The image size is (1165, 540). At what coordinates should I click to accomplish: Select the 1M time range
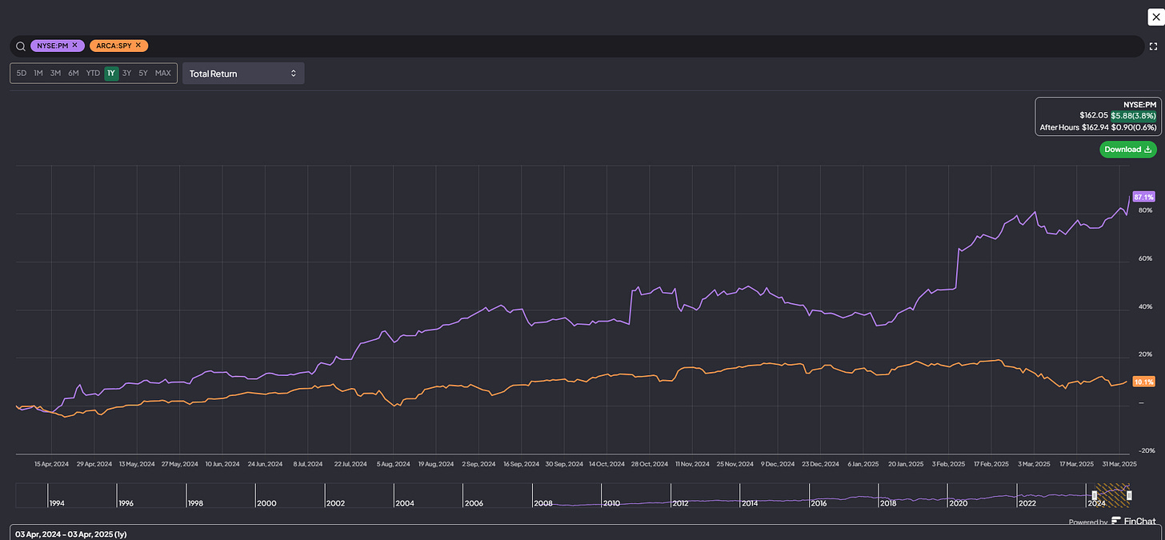click(38, 74)
